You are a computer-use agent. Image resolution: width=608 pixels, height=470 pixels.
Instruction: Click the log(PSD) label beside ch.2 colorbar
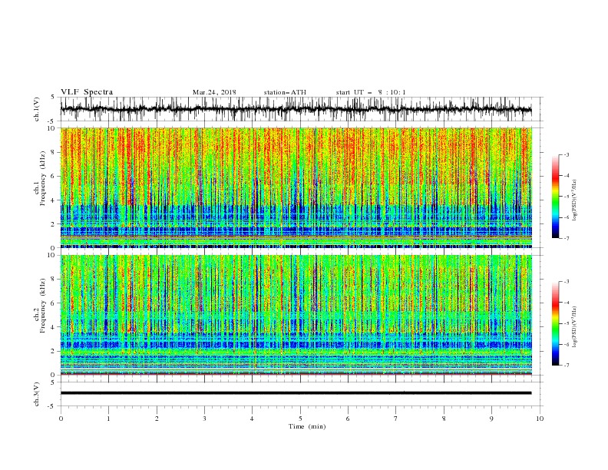tap(575, 327)
